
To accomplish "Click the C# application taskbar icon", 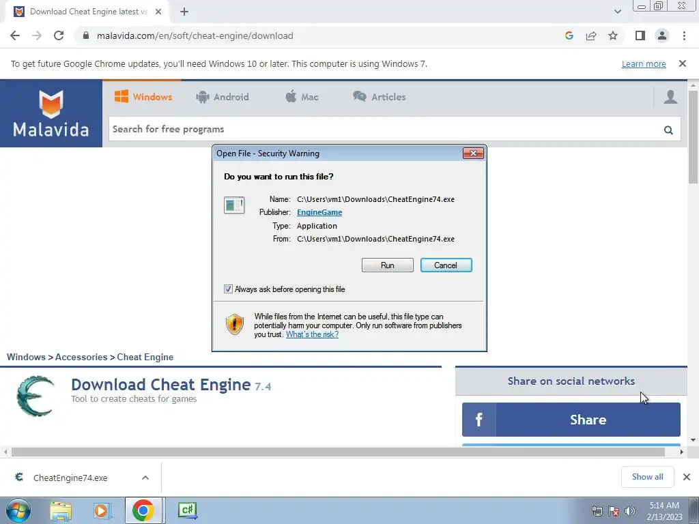I will [x=187, y=510].
